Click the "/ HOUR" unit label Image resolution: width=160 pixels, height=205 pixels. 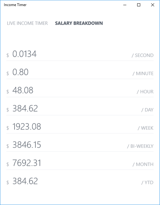(145, 92)
